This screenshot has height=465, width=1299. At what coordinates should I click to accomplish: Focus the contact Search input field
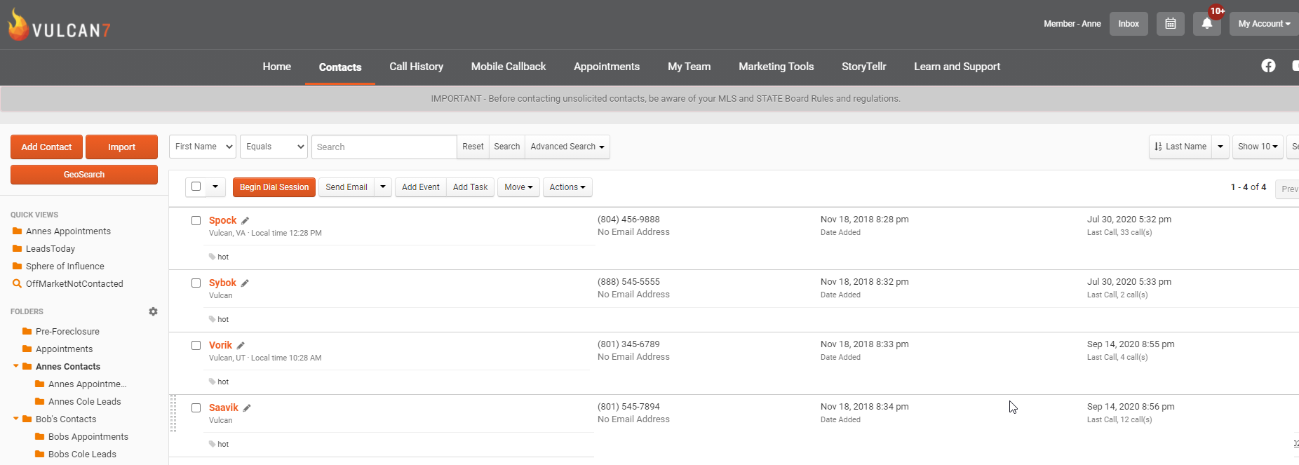(384, 147)
